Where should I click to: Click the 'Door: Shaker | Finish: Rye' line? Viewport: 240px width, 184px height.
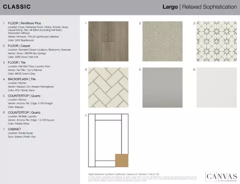[21, 137]
